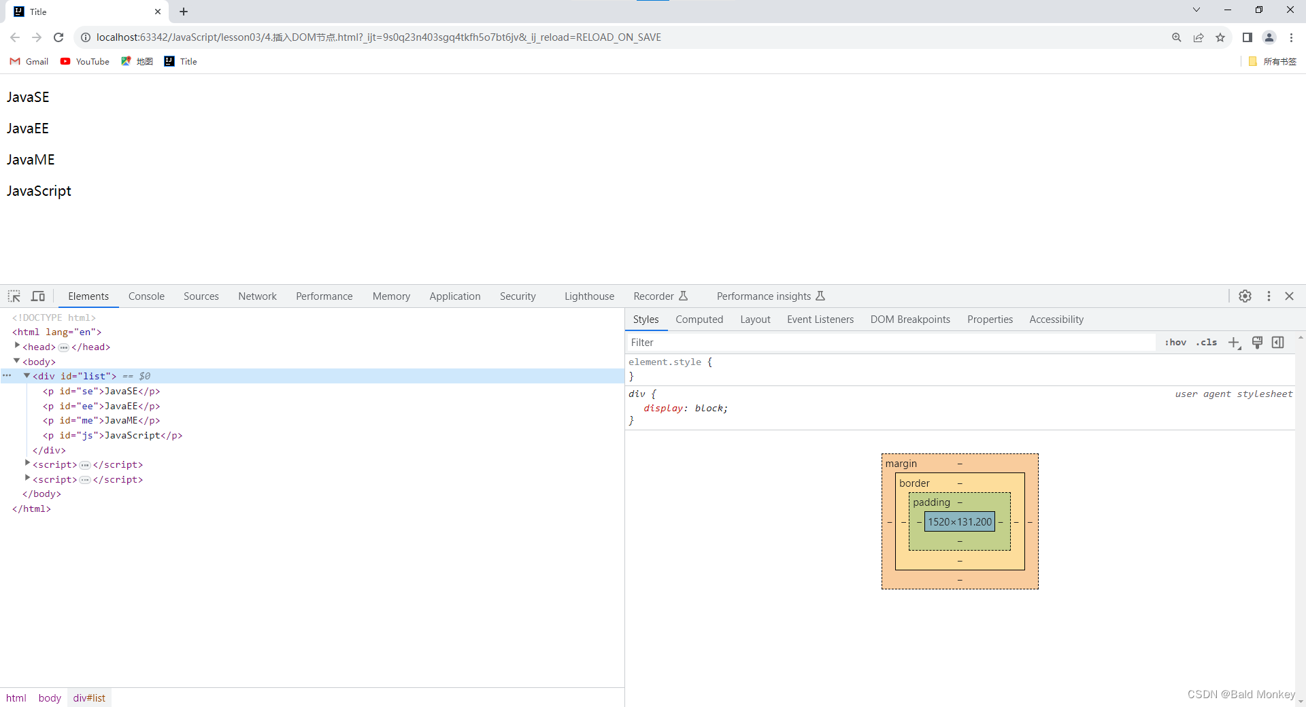1306x707 pixels.
Task: Open DevTools settings gear
Action: click(1245, 296)
